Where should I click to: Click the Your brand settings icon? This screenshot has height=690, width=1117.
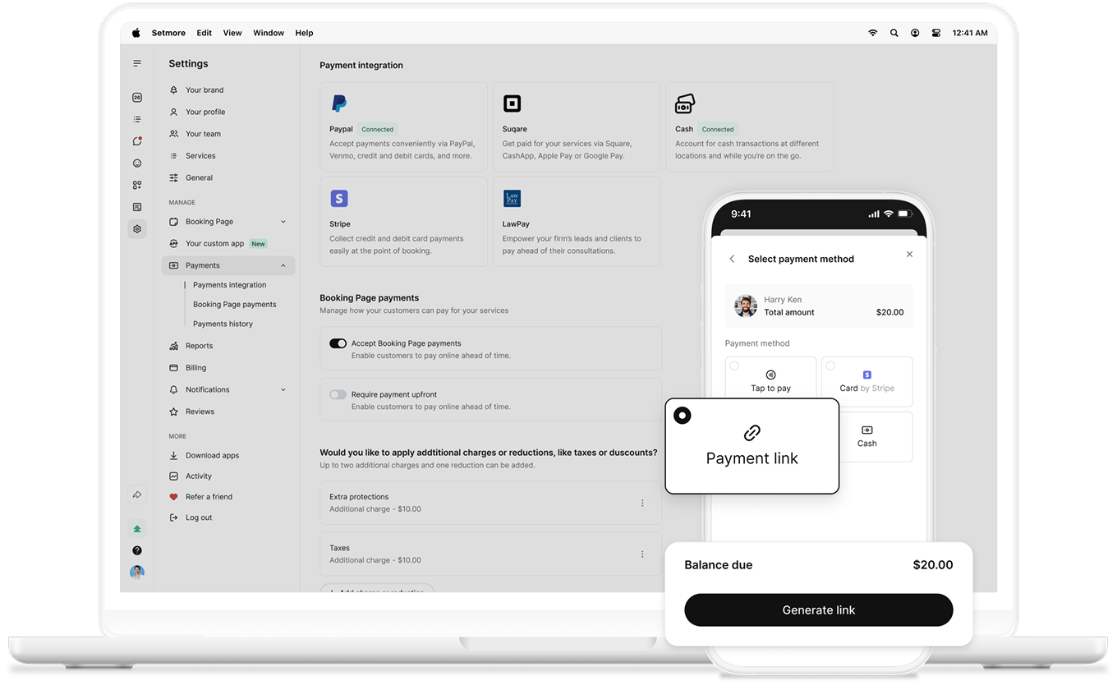click(173, 90)
